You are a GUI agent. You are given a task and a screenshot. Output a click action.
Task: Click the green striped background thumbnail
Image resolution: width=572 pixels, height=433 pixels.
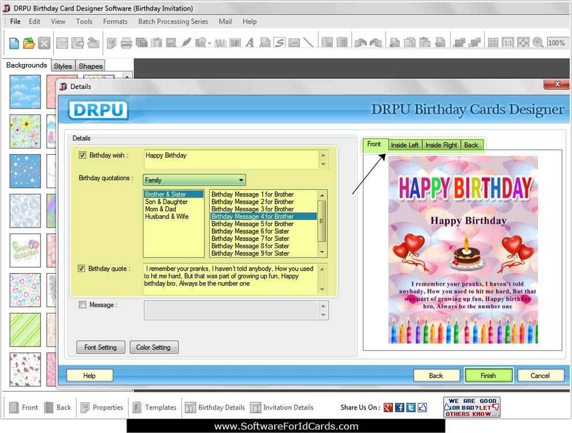pos(25,330)
